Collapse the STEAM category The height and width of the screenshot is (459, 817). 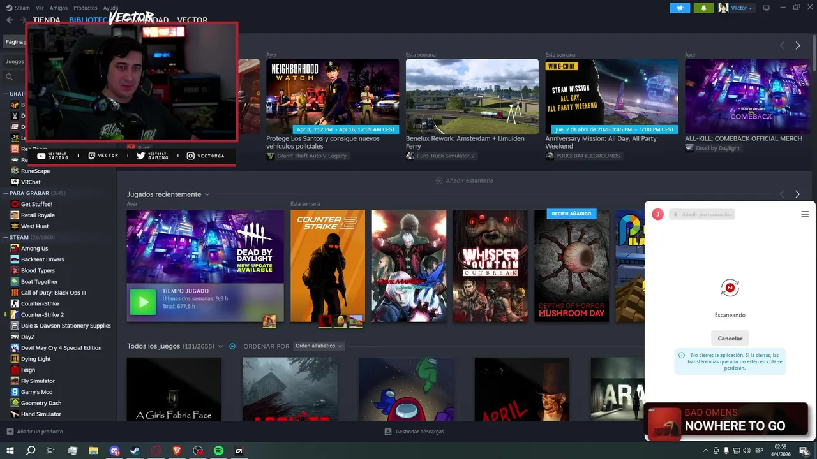pos(6,237)
